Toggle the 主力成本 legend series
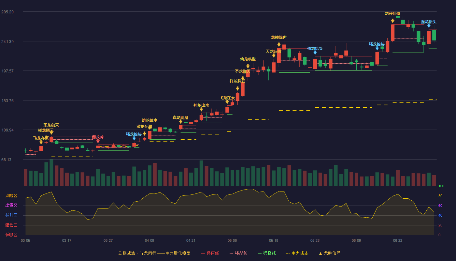The image size is (456, 261). 297,253
